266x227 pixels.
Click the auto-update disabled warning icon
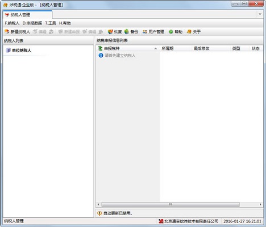99,213
